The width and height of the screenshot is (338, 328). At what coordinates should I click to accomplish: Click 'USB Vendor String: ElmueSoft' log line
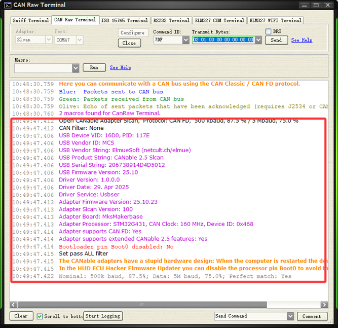coord(125,150)
